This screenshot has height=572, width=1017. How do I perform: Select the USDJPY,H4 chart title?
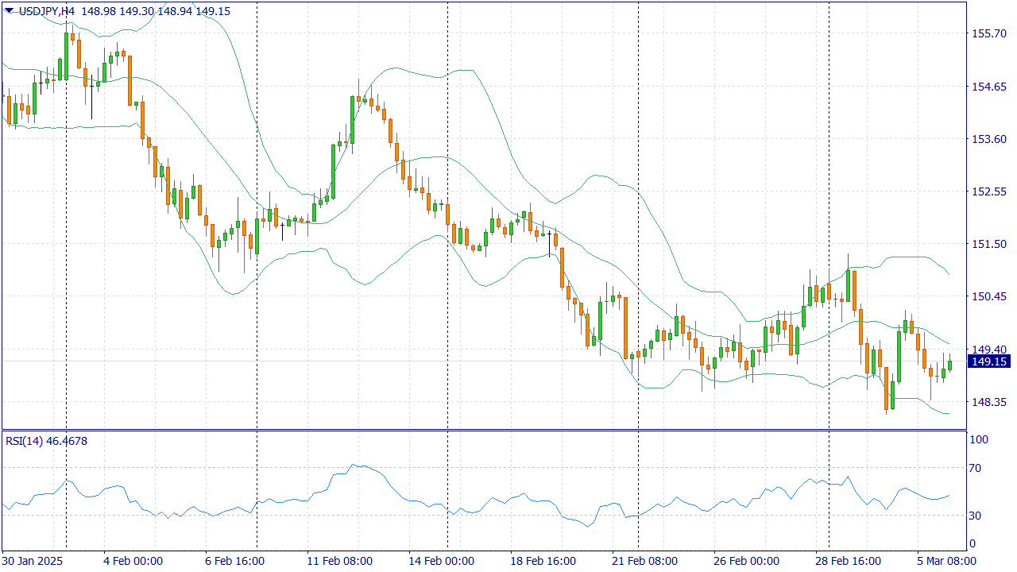[46, 11]
